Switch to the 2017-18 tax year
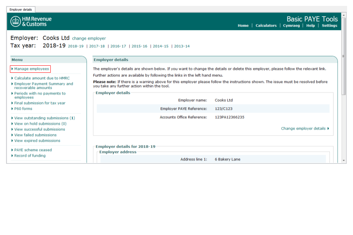This screenshot has width=353, height=235. (x=97, y=46)
